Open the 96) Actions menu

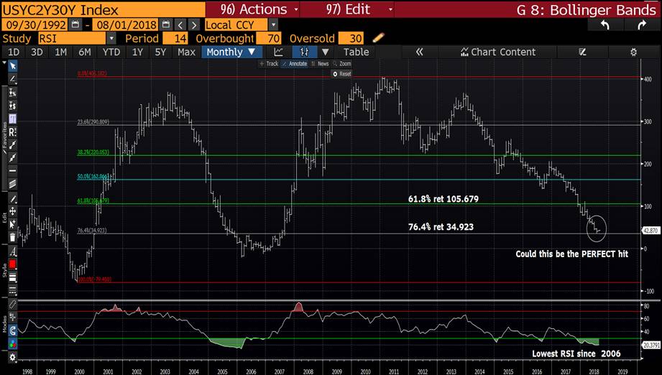coord(253,9)
